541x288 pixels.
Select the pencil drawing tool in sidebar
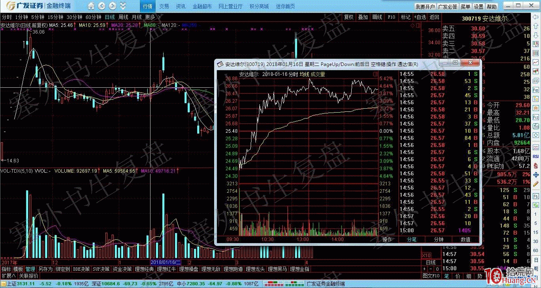click(535, 184)
